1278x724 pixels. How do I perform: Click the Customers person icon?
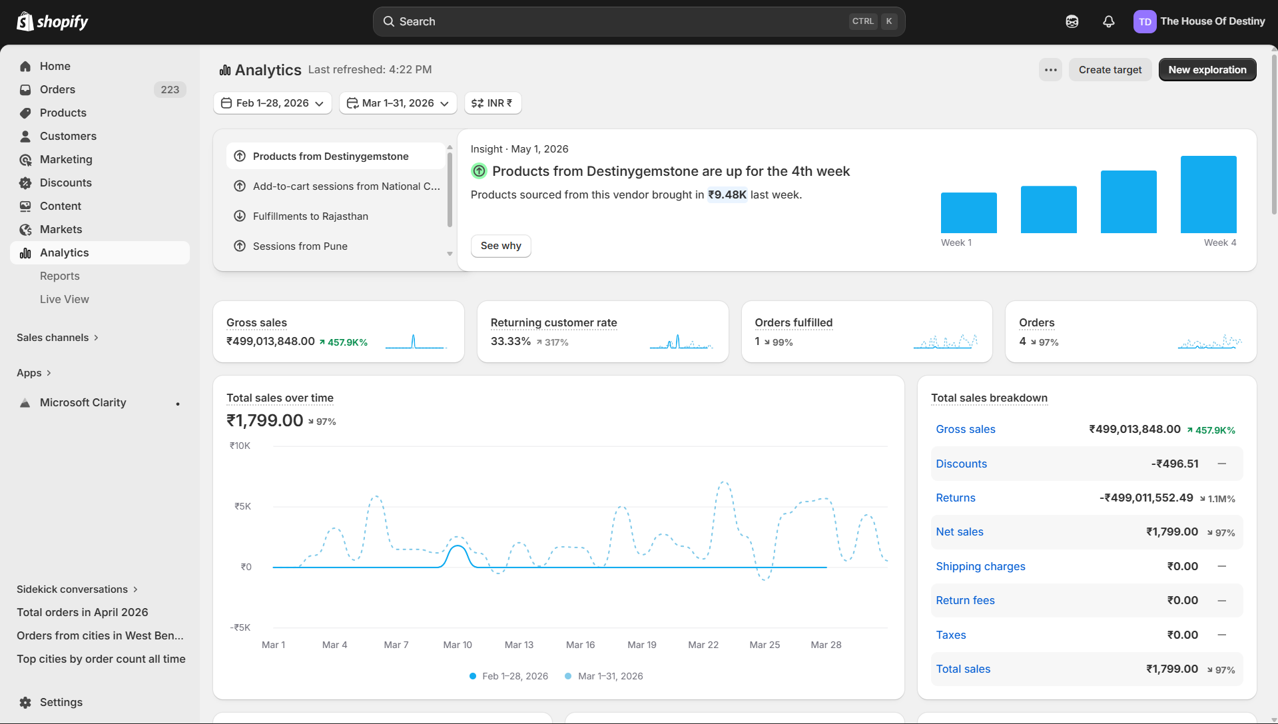coord(25,136)
